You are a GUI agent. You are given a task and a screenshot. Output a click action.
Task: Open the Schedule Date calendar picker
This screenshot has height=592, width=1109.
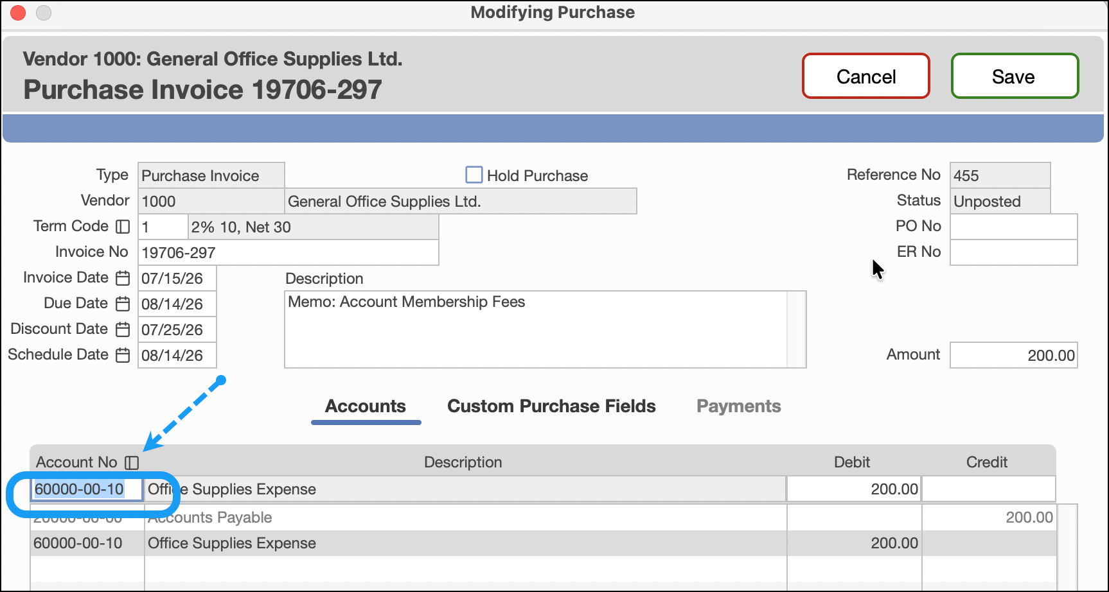[x=123, y=355]
